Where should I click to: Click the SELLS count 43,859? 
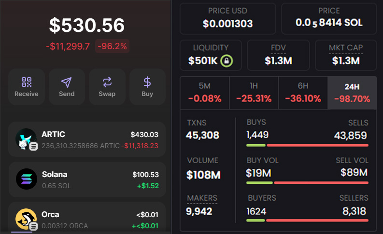351,135
